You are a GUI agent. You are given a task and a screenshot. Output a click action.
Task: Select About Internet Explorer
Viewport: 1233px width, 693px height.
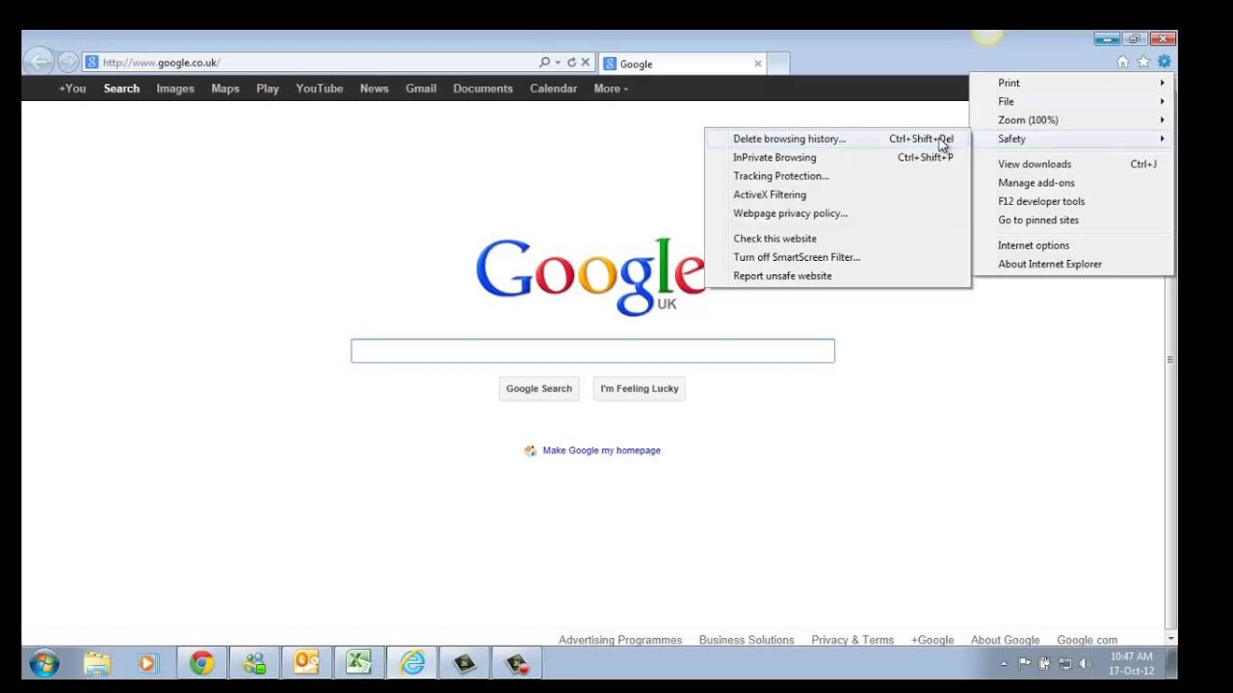1073,264
